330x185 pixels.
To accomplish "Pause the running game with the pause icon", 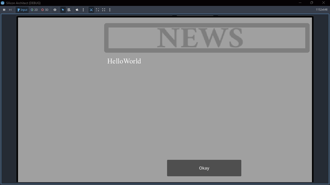I will click(4, 10).
